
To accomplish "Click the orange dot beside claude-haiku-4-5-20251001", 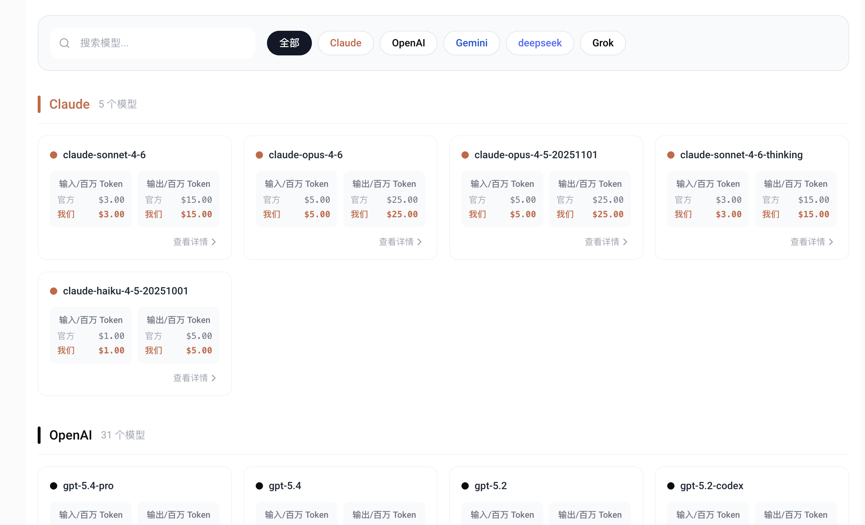I will pyautogui.click(x=54, y=291).
